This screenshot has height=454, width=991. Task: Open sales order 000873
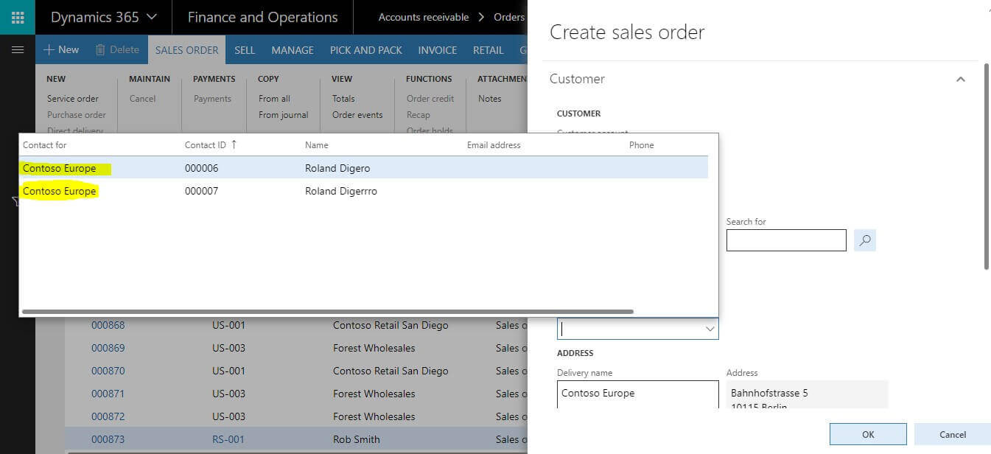[x=108, y=439]
